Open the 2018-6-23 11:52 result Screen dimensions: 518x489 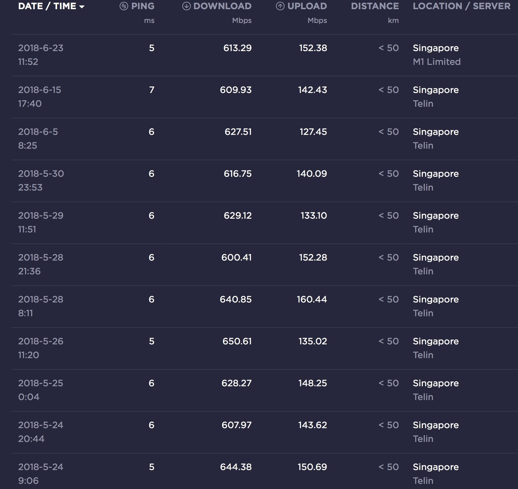41,55
